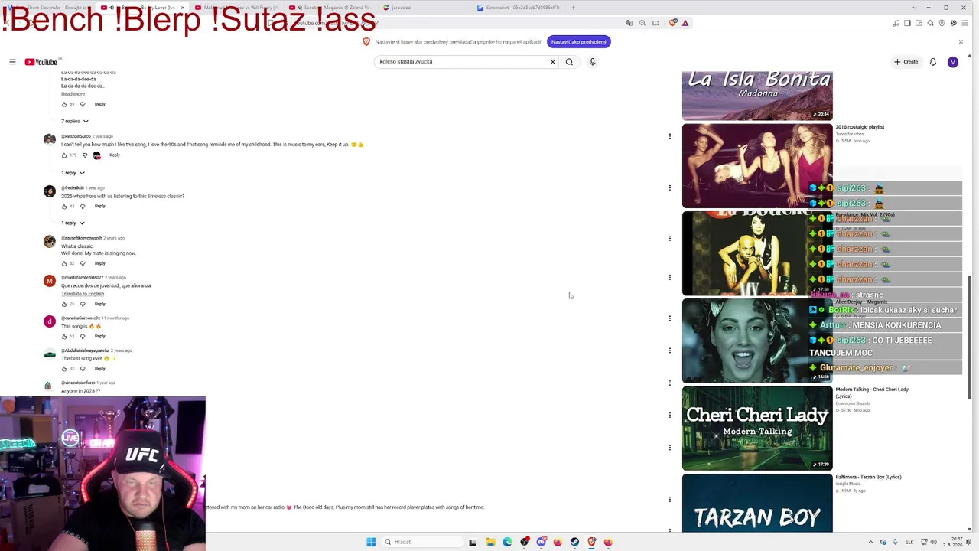Reply to the "timeless classic" comment
The width and height of the screenshot is (979, 551).
point(100,206)
